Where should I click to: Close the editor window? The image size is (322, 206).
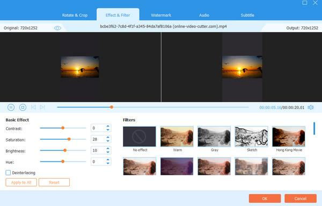(x=315, y=3)
